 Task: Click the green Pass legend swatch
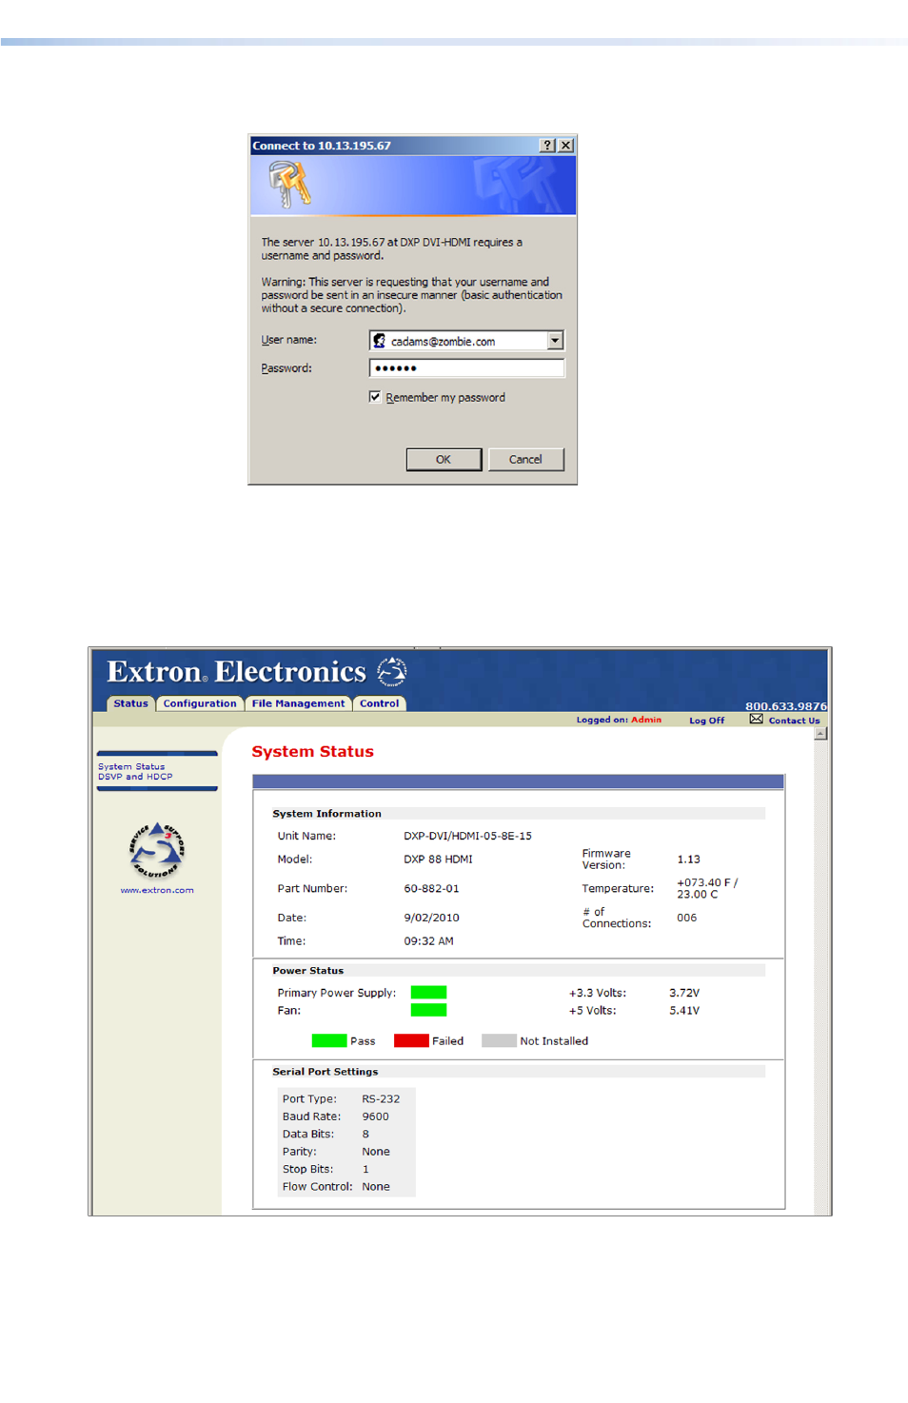tap(329, 1040)
